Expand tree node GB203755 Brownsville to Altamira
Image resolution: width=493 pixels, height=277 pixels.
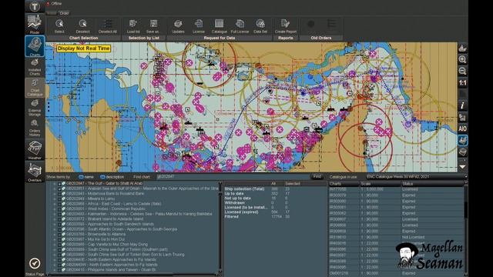point(55,234)
